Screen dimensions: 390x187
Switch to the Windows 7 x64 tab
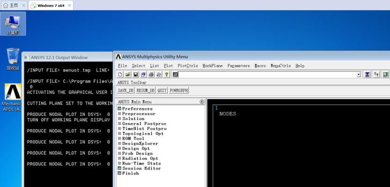point(51,6)
